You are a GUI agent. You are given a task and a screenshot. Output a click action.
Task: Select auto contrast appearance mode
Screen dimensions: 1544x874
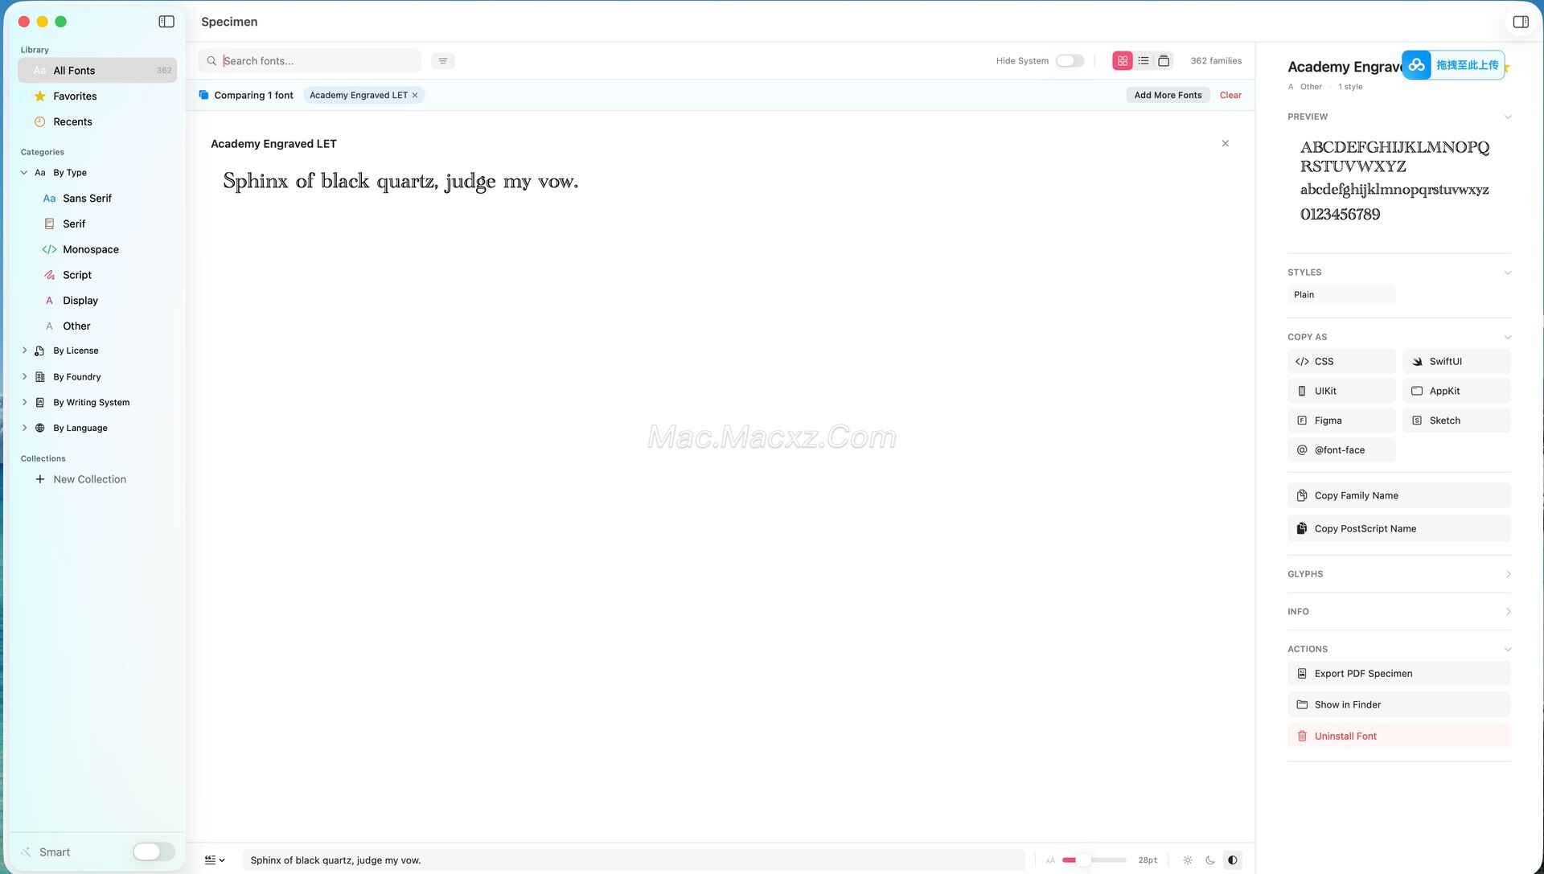pos(1232,860)
